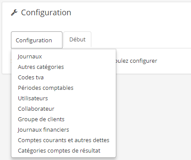Select Journaux from the dropdown menu
Viewport: 191px width, 160px height.
tap(63, 56)
